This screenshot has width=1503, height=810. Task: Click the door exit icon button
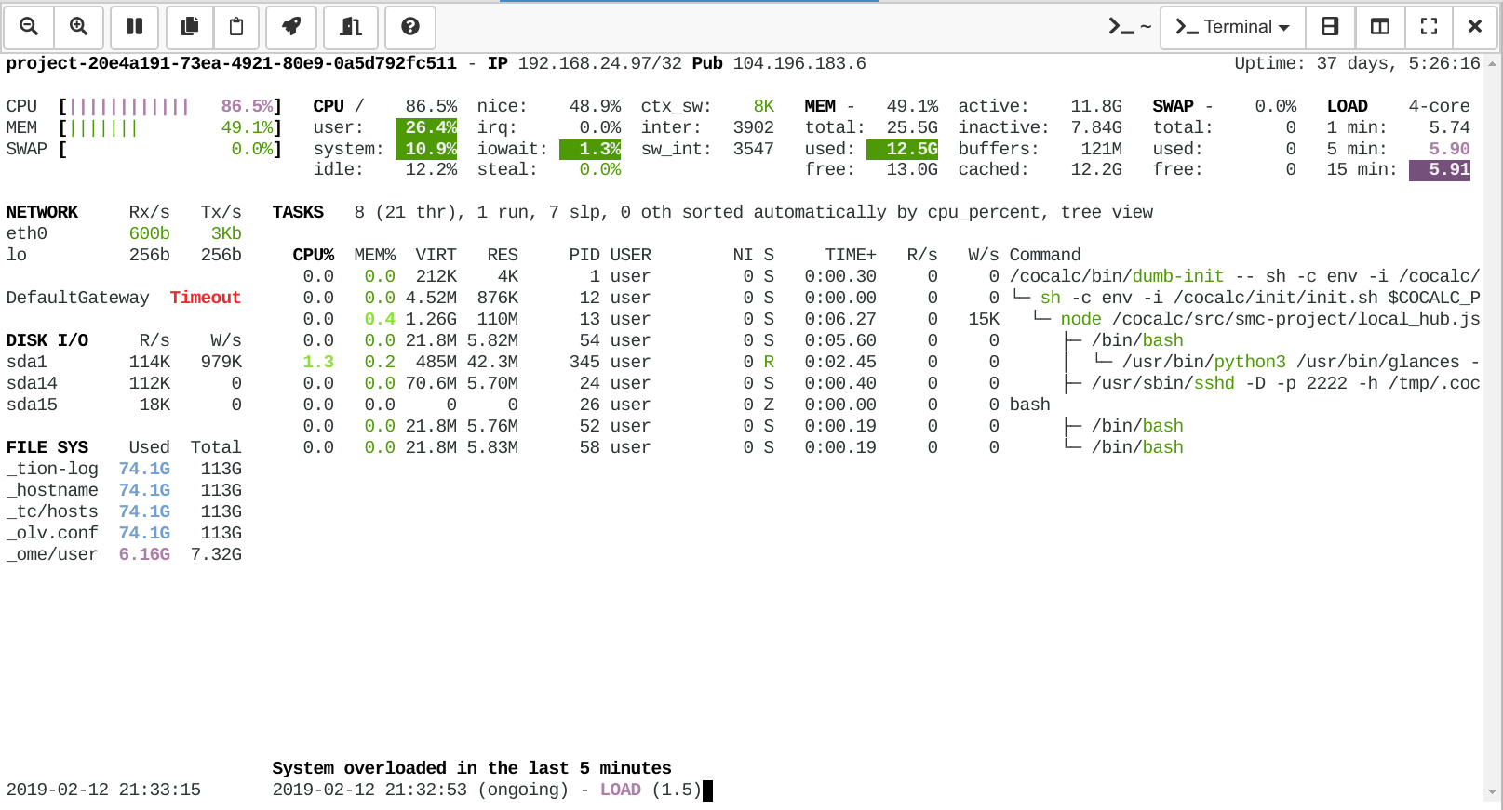click(x=351, y=27)
